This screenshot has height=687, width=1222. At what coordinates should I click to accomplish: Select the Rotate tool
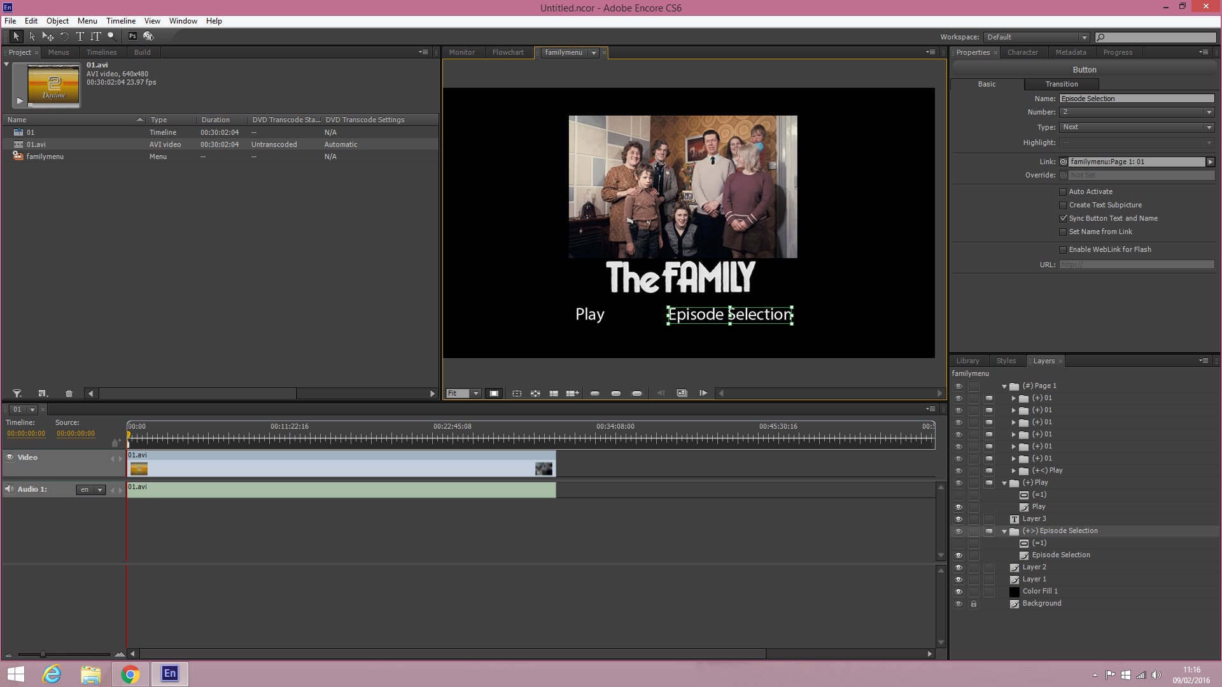coord(64,36)
